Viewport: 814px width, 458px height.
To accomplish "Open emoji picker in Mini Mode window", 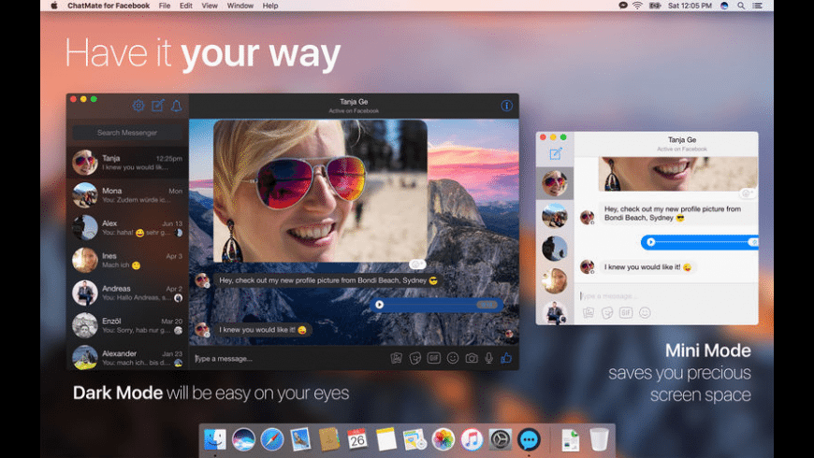I will pyautogui.click(x=645, y=313).
